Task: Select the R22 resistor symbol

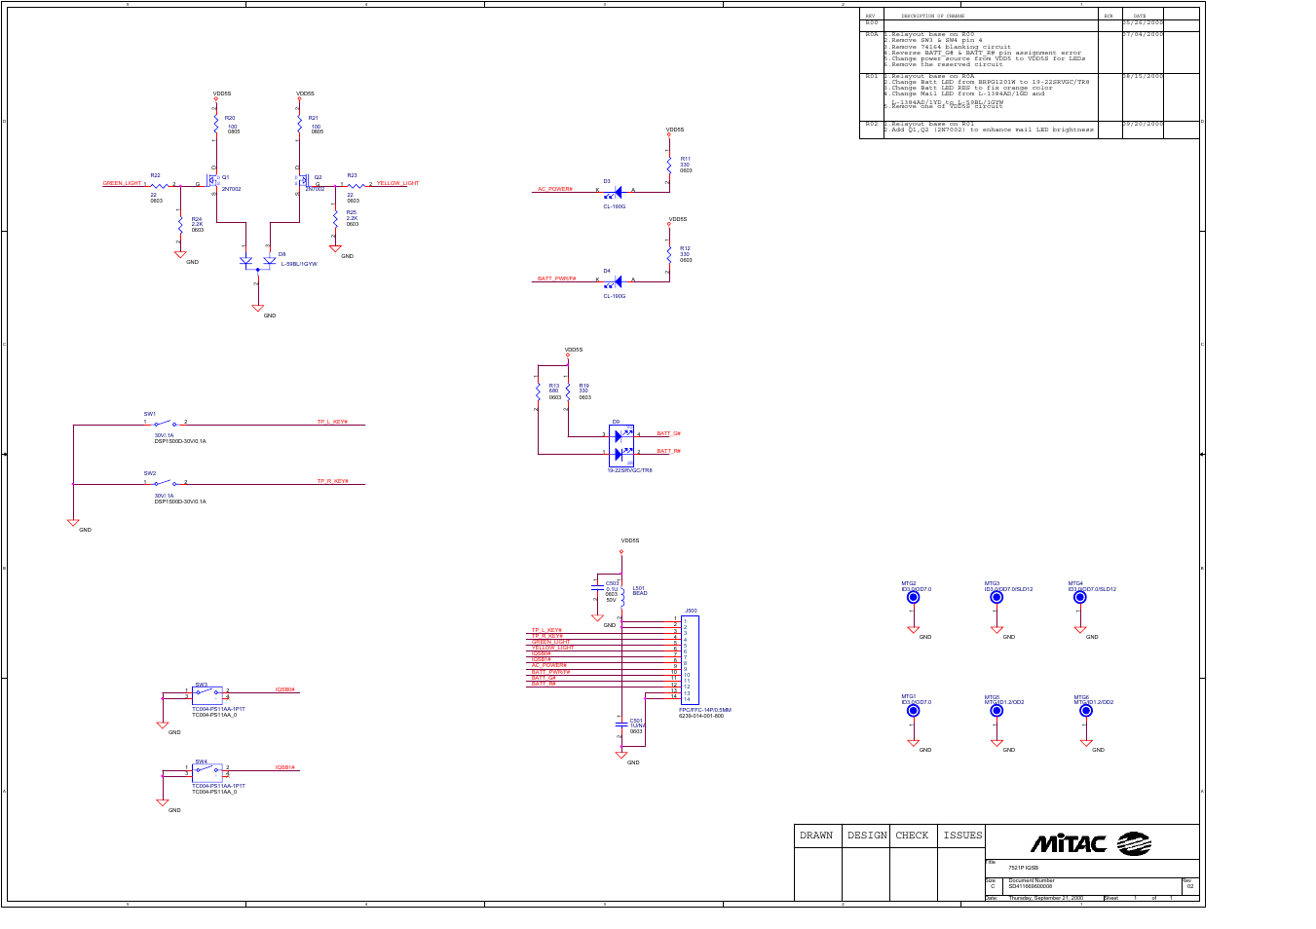Action: pos(160,185)
